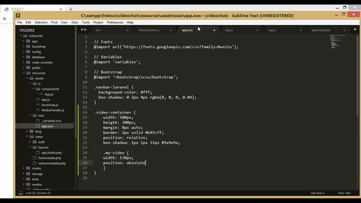Click the browser back arrow behind Sublime

pos(5,19)
